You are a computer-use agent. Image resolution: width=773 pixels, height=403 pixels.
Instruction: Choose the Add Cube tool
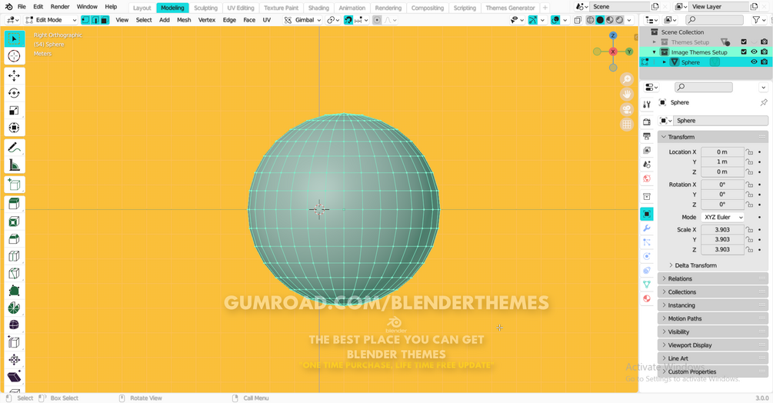tap(15, 185)
